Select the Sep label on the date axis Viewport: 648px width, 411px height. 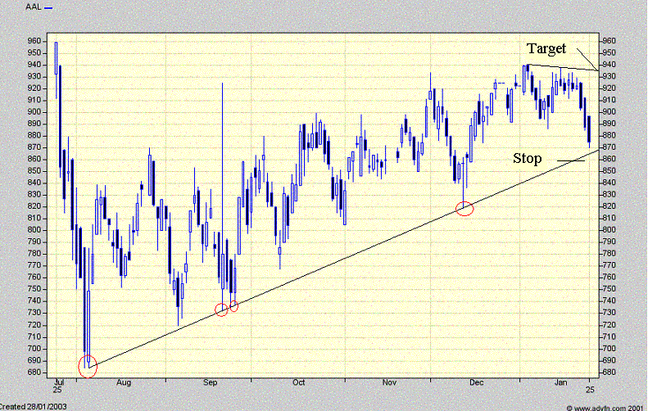click(211, 382)
